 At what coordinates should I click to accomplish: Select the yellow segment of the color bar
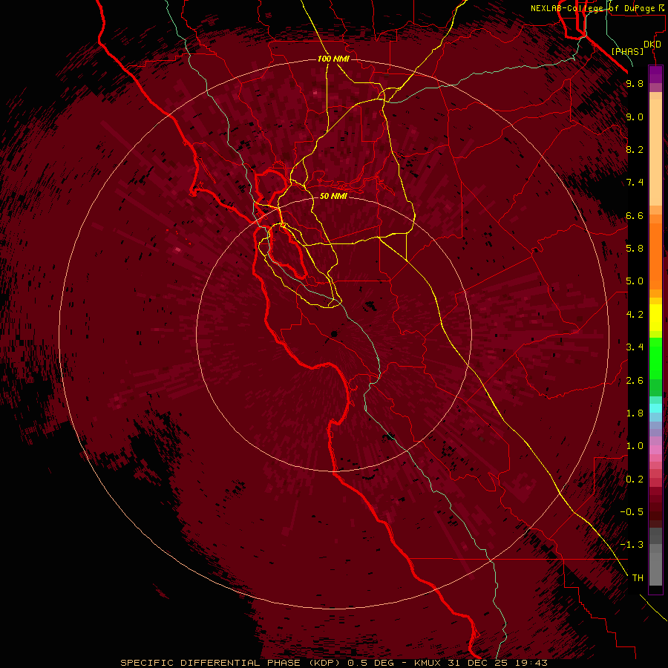[x=655, y=318]
